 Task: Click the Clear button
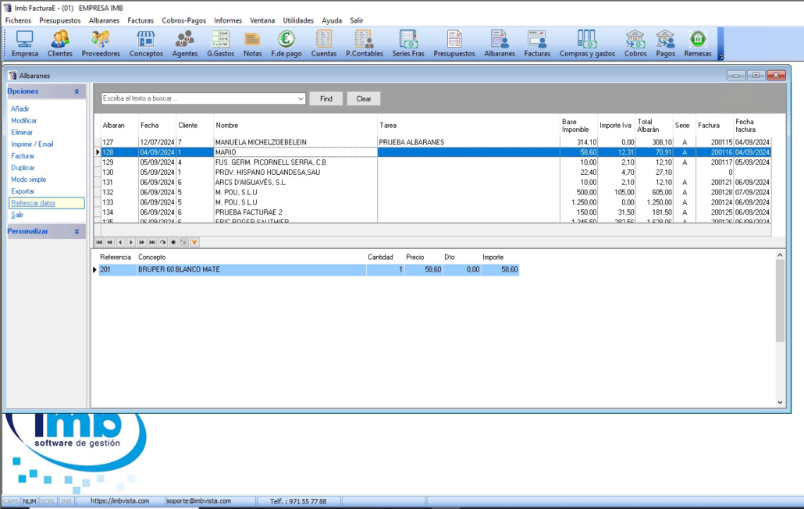(364, 98)
